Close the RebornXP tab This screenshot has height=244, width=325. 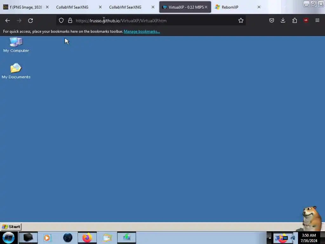(x=259, y=7)
